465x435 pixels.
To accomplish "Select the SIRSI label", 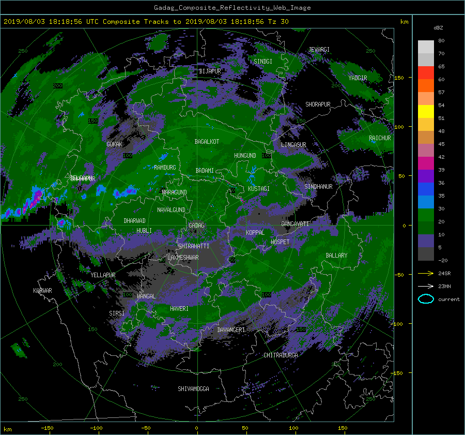I will pos(117,313).
